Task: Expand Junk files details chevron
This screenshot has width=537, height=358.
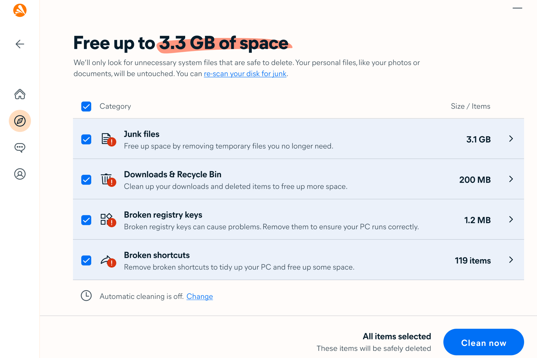Action: coord(511,139)
